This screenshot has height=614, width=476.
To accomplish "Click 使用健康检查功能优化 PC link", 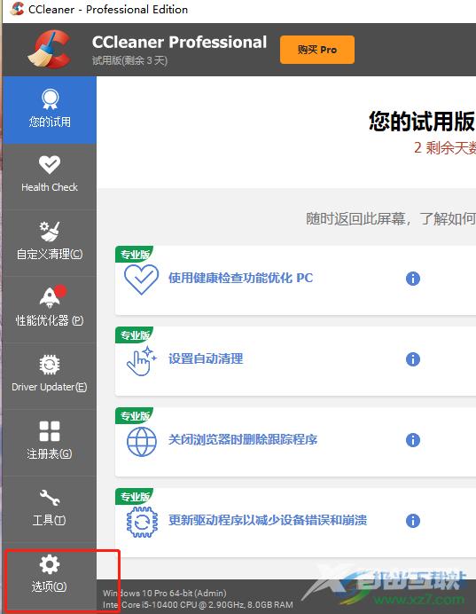I will pos(240,278).
